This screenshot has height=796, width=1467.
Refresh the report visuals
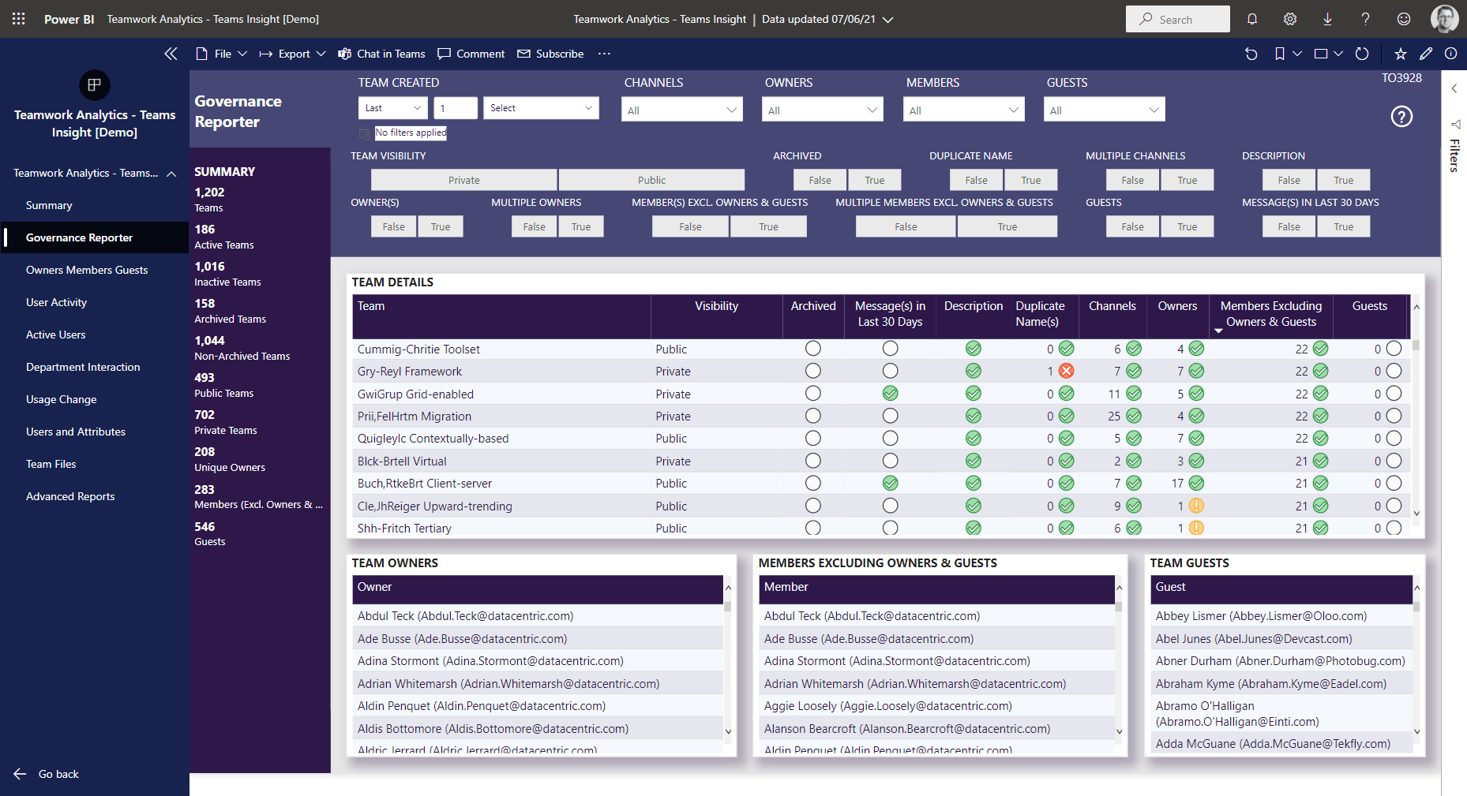click(1361, 54)
